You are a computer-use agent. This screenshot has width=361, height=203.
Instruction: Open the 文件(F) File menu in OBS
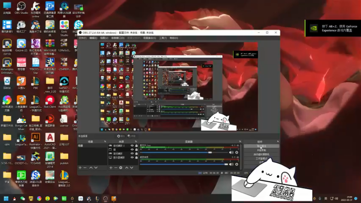83,38
